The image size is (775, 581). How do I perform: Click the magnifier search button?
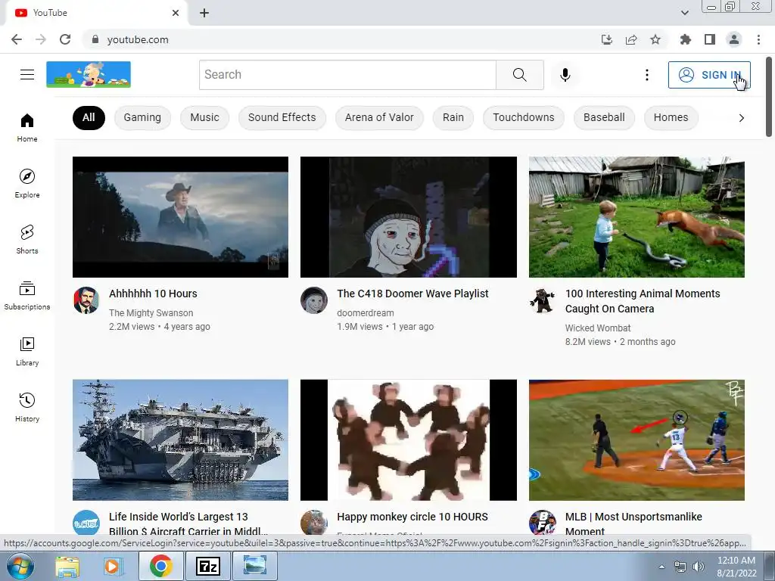[x=519, y=75]
